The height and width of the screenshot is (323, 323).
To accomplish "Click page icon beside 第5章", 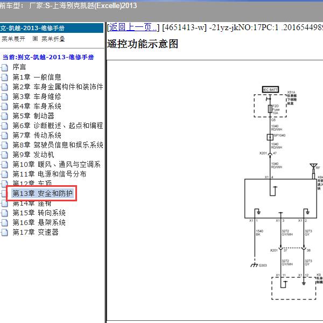I will pos(4,116).
